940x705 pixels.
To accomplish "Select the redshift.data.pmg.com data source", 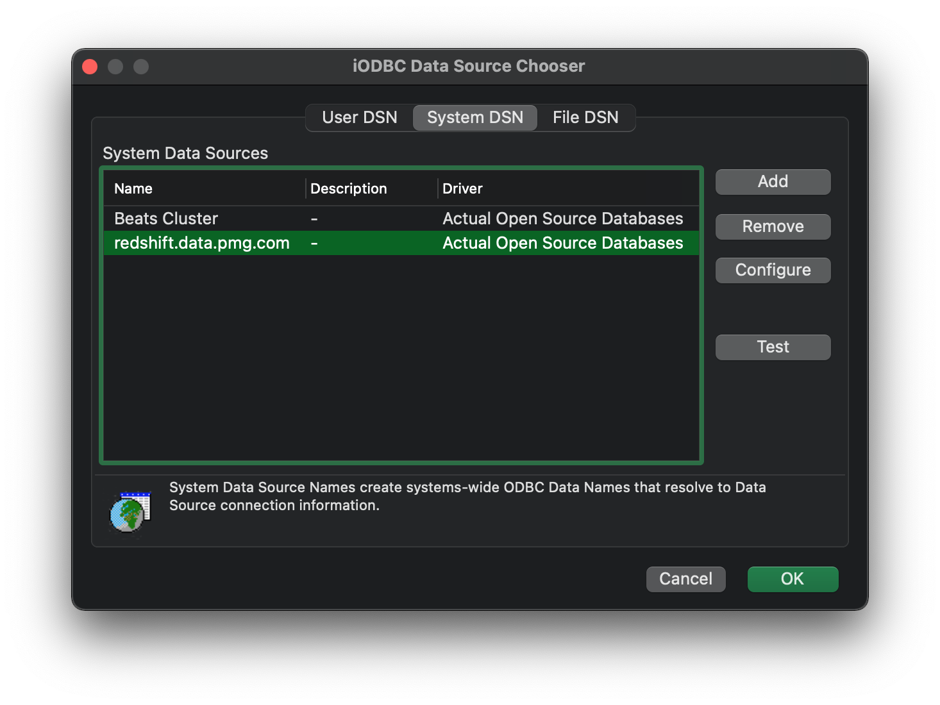I will (401, 243).
